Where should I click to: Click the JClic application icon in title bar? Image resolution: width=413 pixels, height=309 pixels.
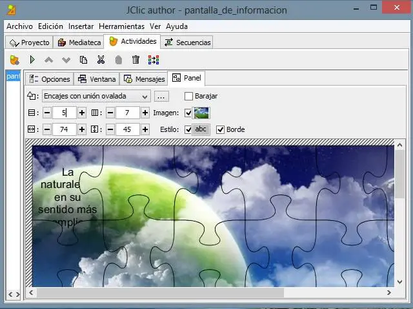click(x=12, y=10)
